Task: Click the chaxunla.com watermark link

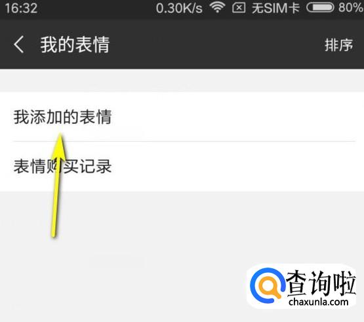Action: pos(318,302)
